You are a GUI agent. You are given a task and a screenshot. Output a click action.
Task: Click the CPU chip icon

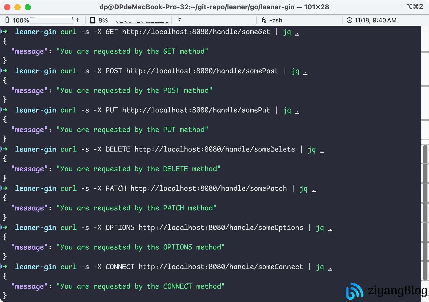click(x=92, y=20)
